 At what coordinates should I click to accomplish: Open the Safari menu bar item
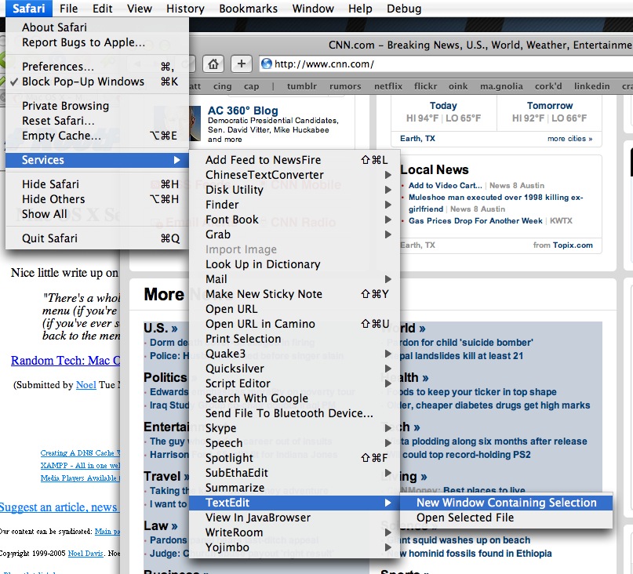(x=29, y=9)
